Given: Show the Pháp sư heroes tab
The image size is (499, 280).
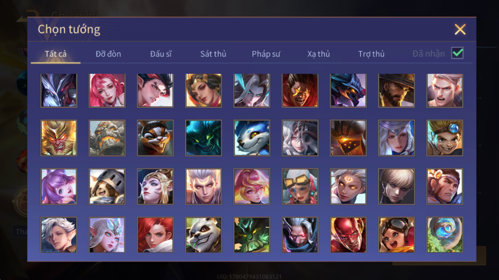Looking at the screenshot, I should coord(266,54).
